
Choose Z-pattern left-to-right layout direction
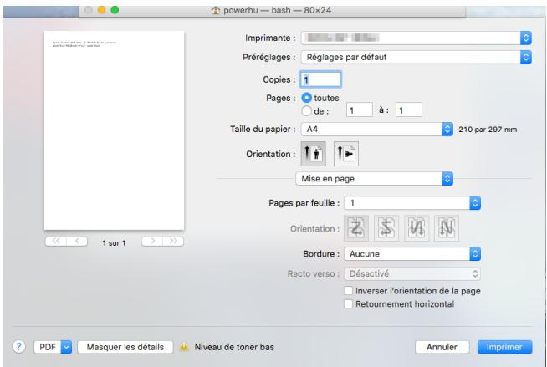click(356, 228)
